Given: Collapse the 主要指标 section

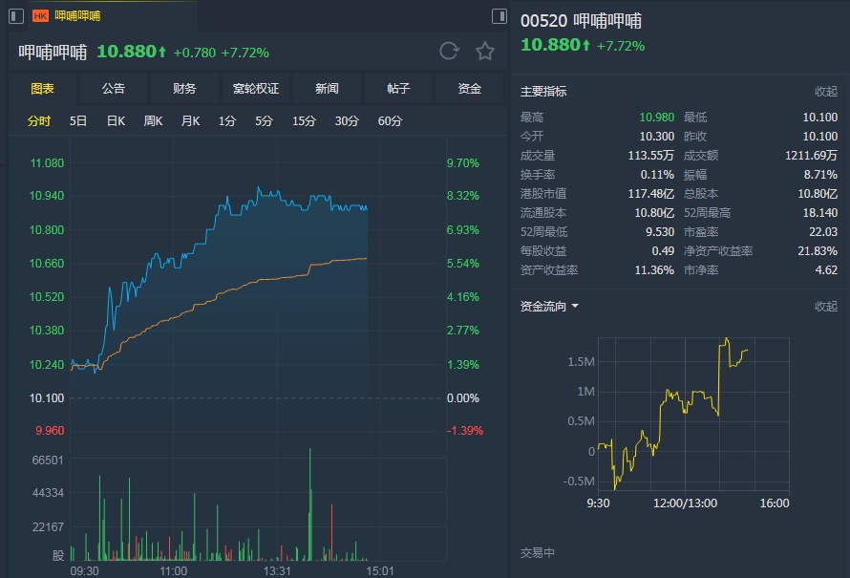Looking at the screenshot, I should click(x=825, y=92).
